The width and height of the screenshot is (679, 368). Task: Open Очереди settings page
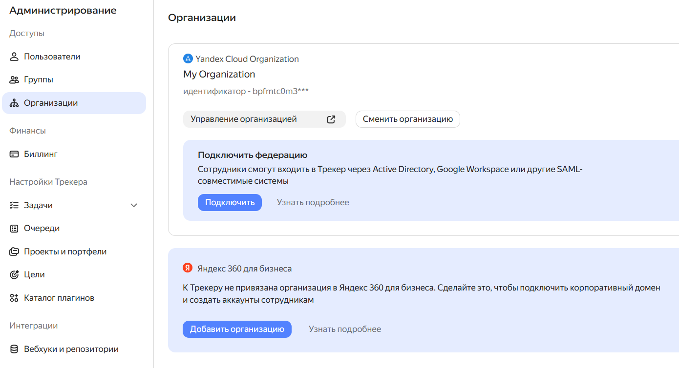(x=74, y=228)
